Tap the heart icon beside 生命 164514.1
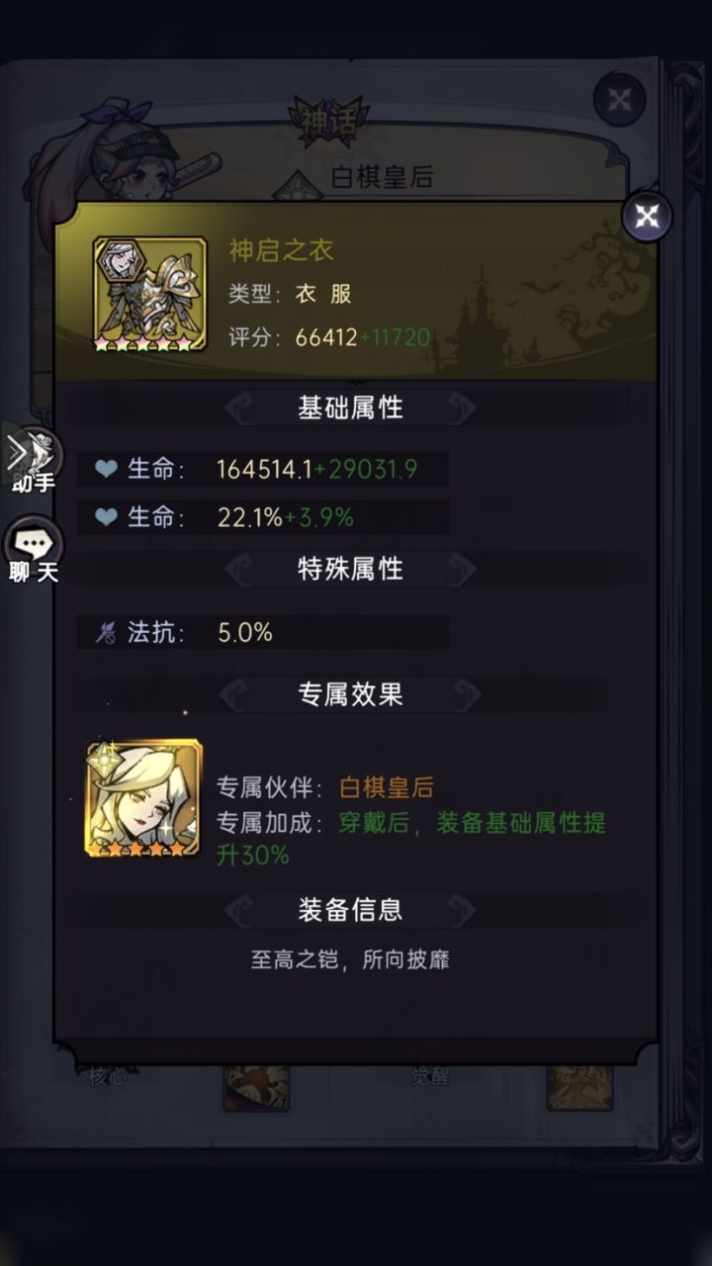 pyautogui.click(x=106, y=469)
